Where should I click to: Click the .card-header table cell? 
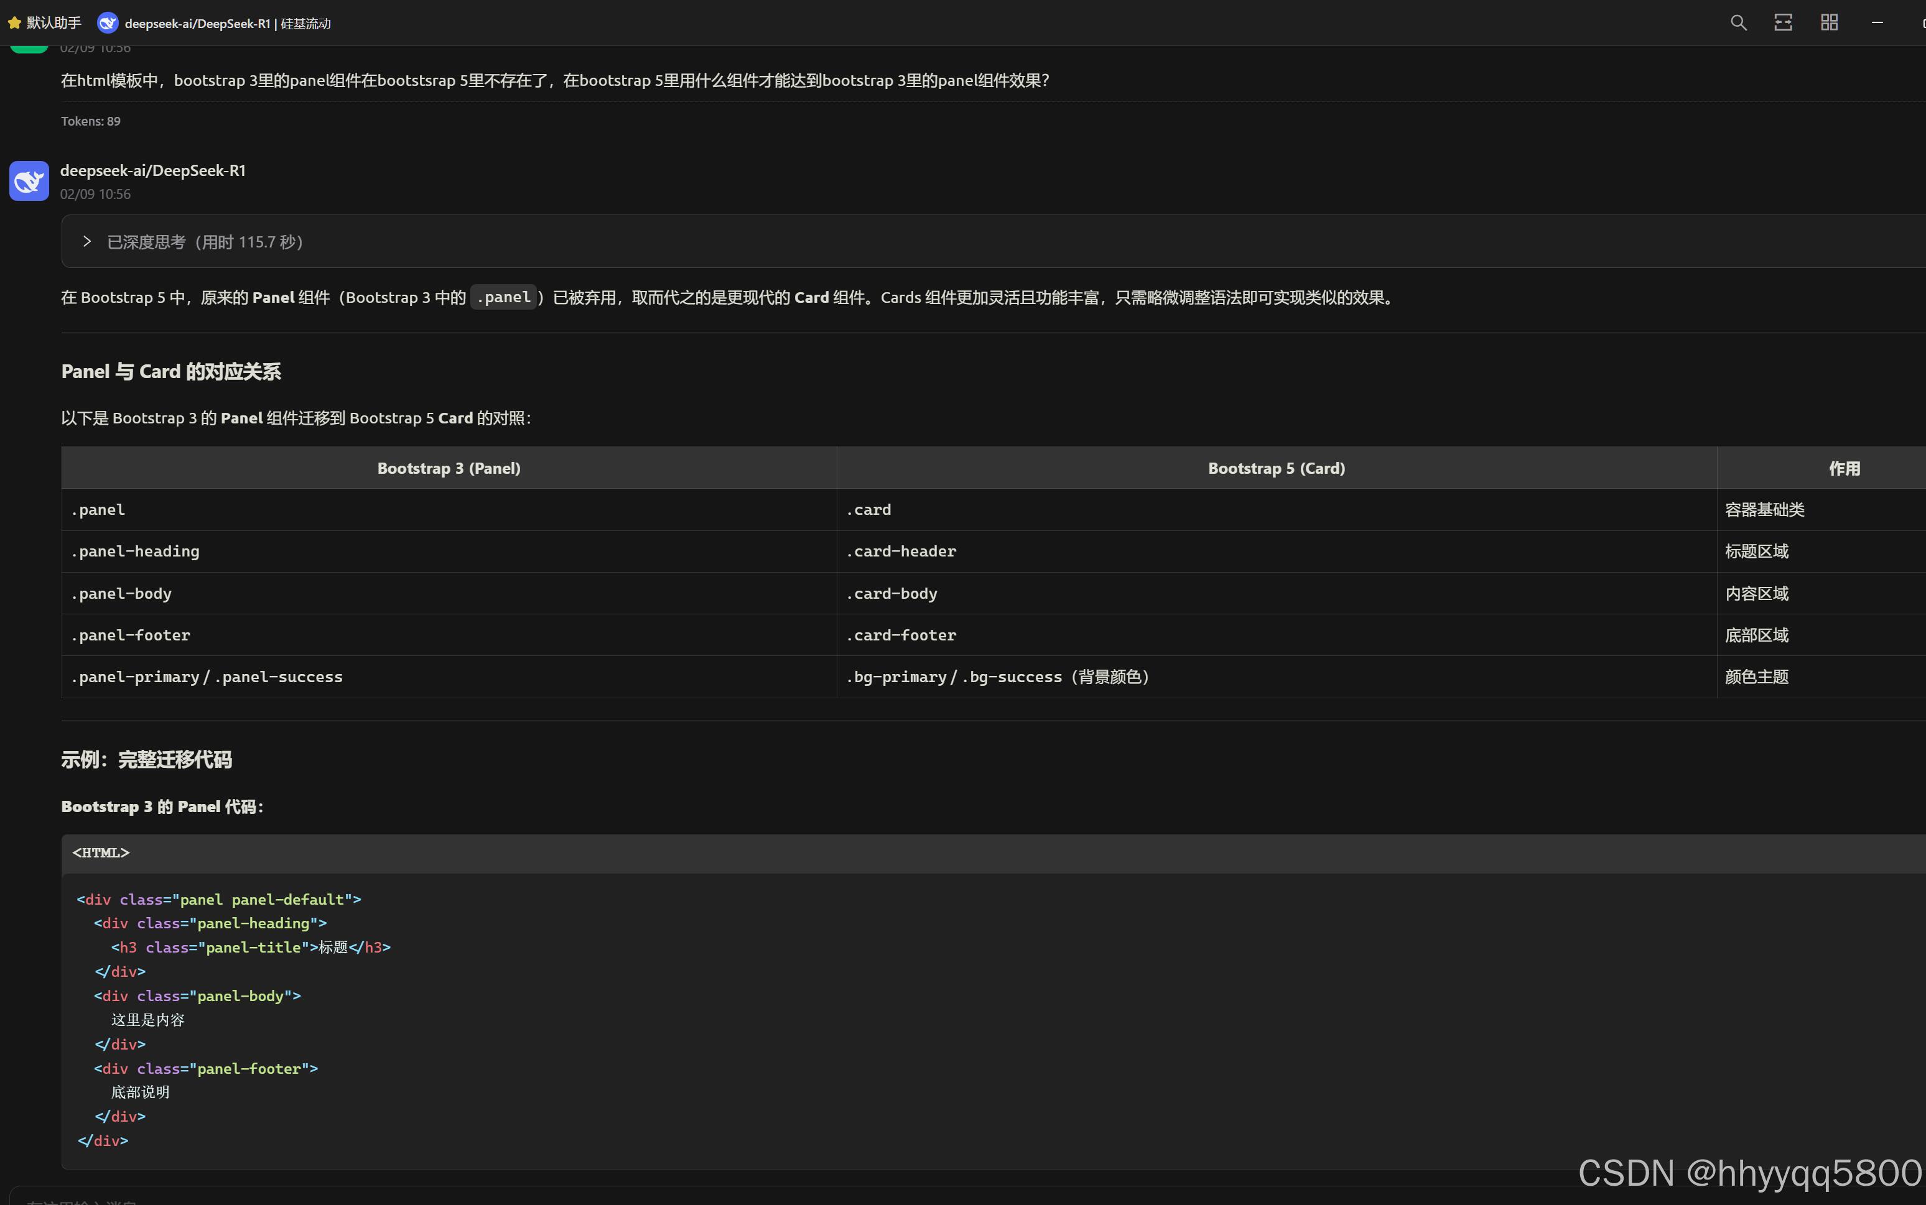(901, 552)
